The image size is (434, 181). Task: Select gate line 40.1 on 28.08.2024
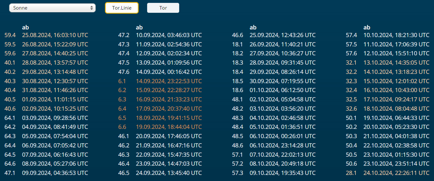coord(55,63)
